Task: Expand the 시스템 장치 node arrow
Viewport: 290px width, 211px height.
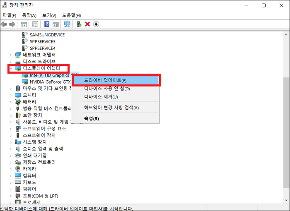Action: 11,142
